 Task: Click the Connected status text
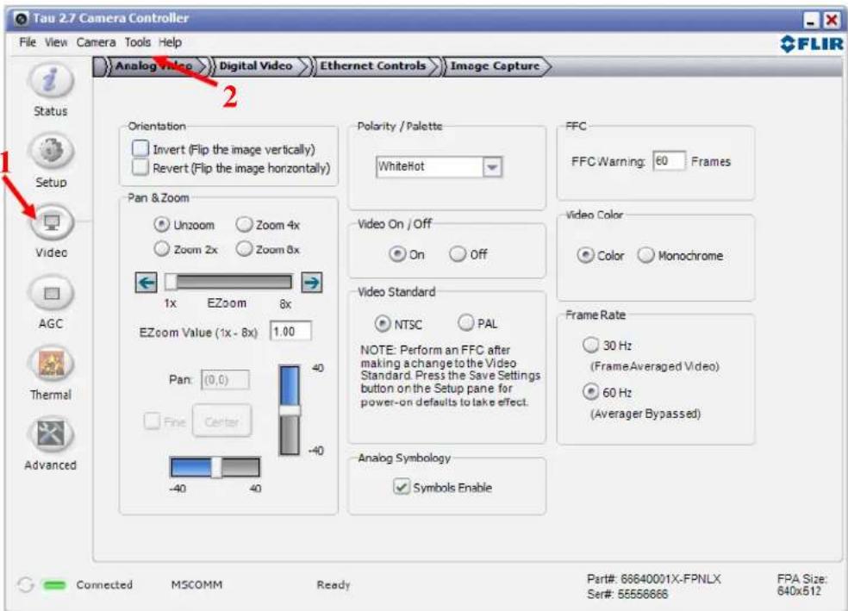pos(104,584)
